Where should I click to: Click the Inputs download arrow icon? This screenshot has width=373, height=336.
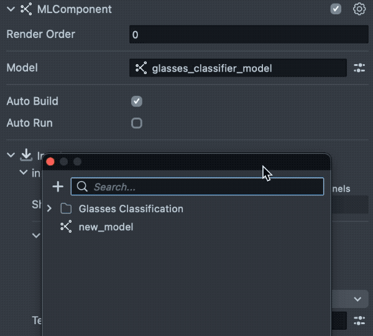point(26,154)
